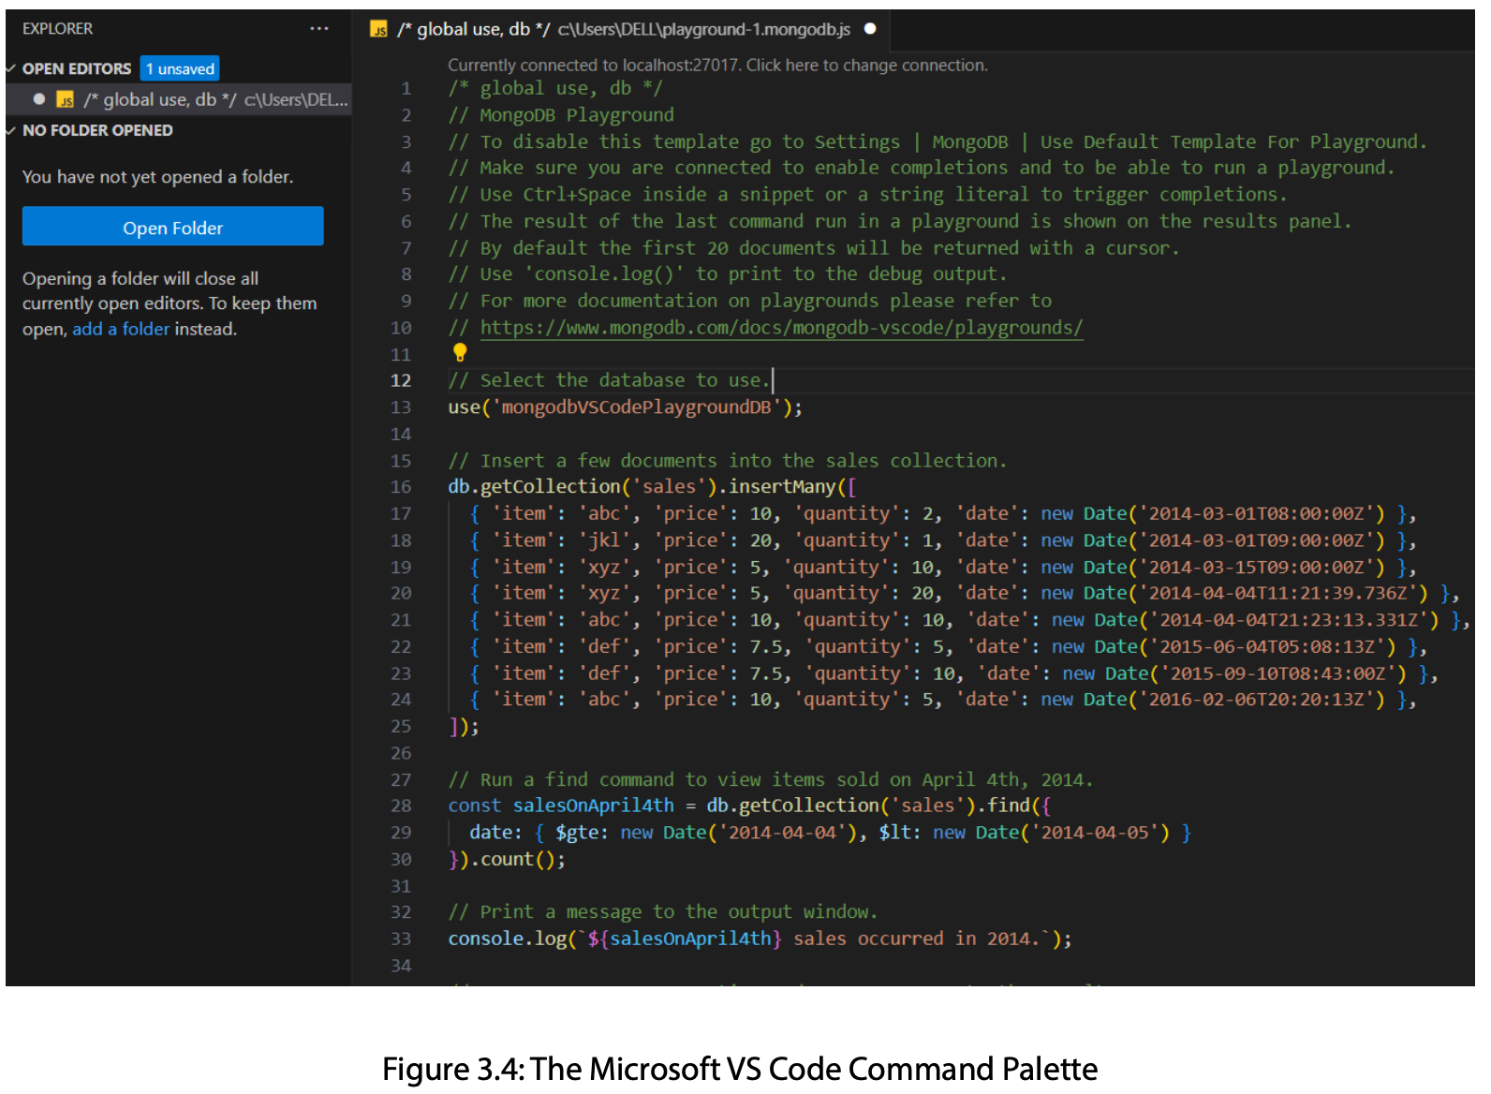Click the '1 unsaved' badge

[x=180, y=68]
